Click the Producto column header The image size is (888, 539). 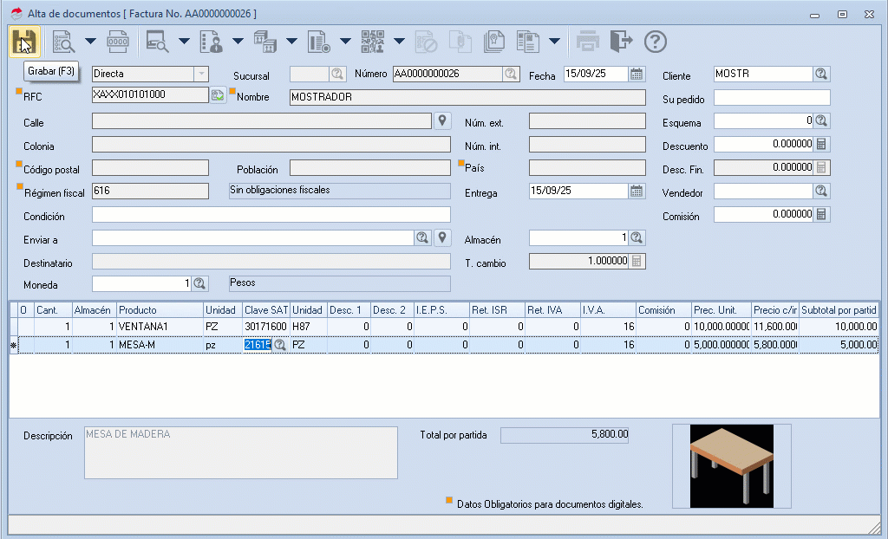[159, 309]
